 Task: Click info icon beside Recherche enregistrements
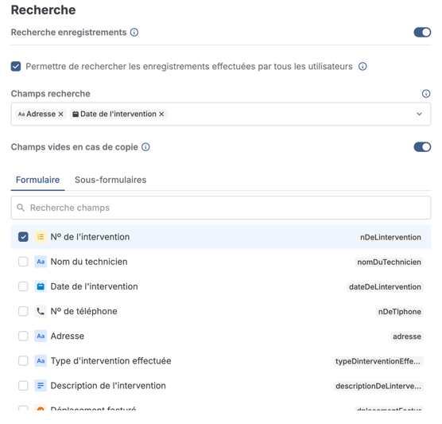click(x=134, y=33)
